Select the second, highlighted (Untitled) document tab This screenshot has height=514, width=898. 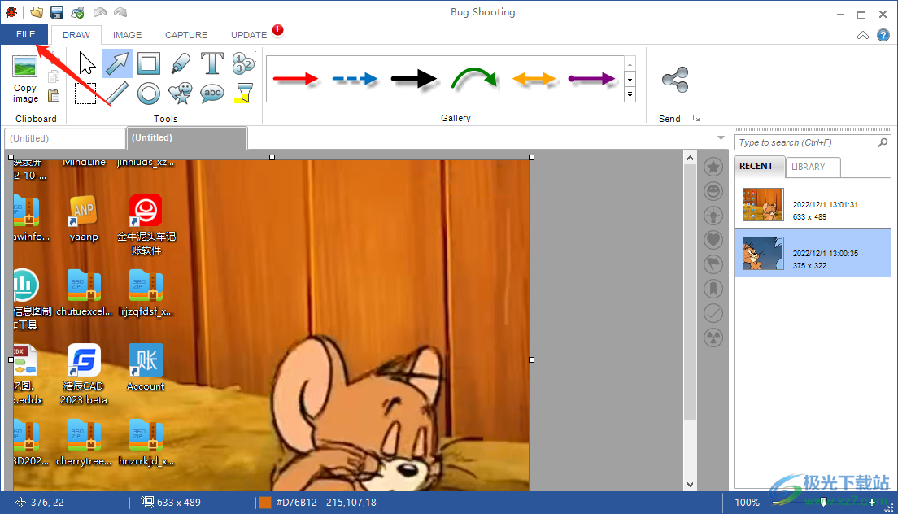tap(187, 138)
